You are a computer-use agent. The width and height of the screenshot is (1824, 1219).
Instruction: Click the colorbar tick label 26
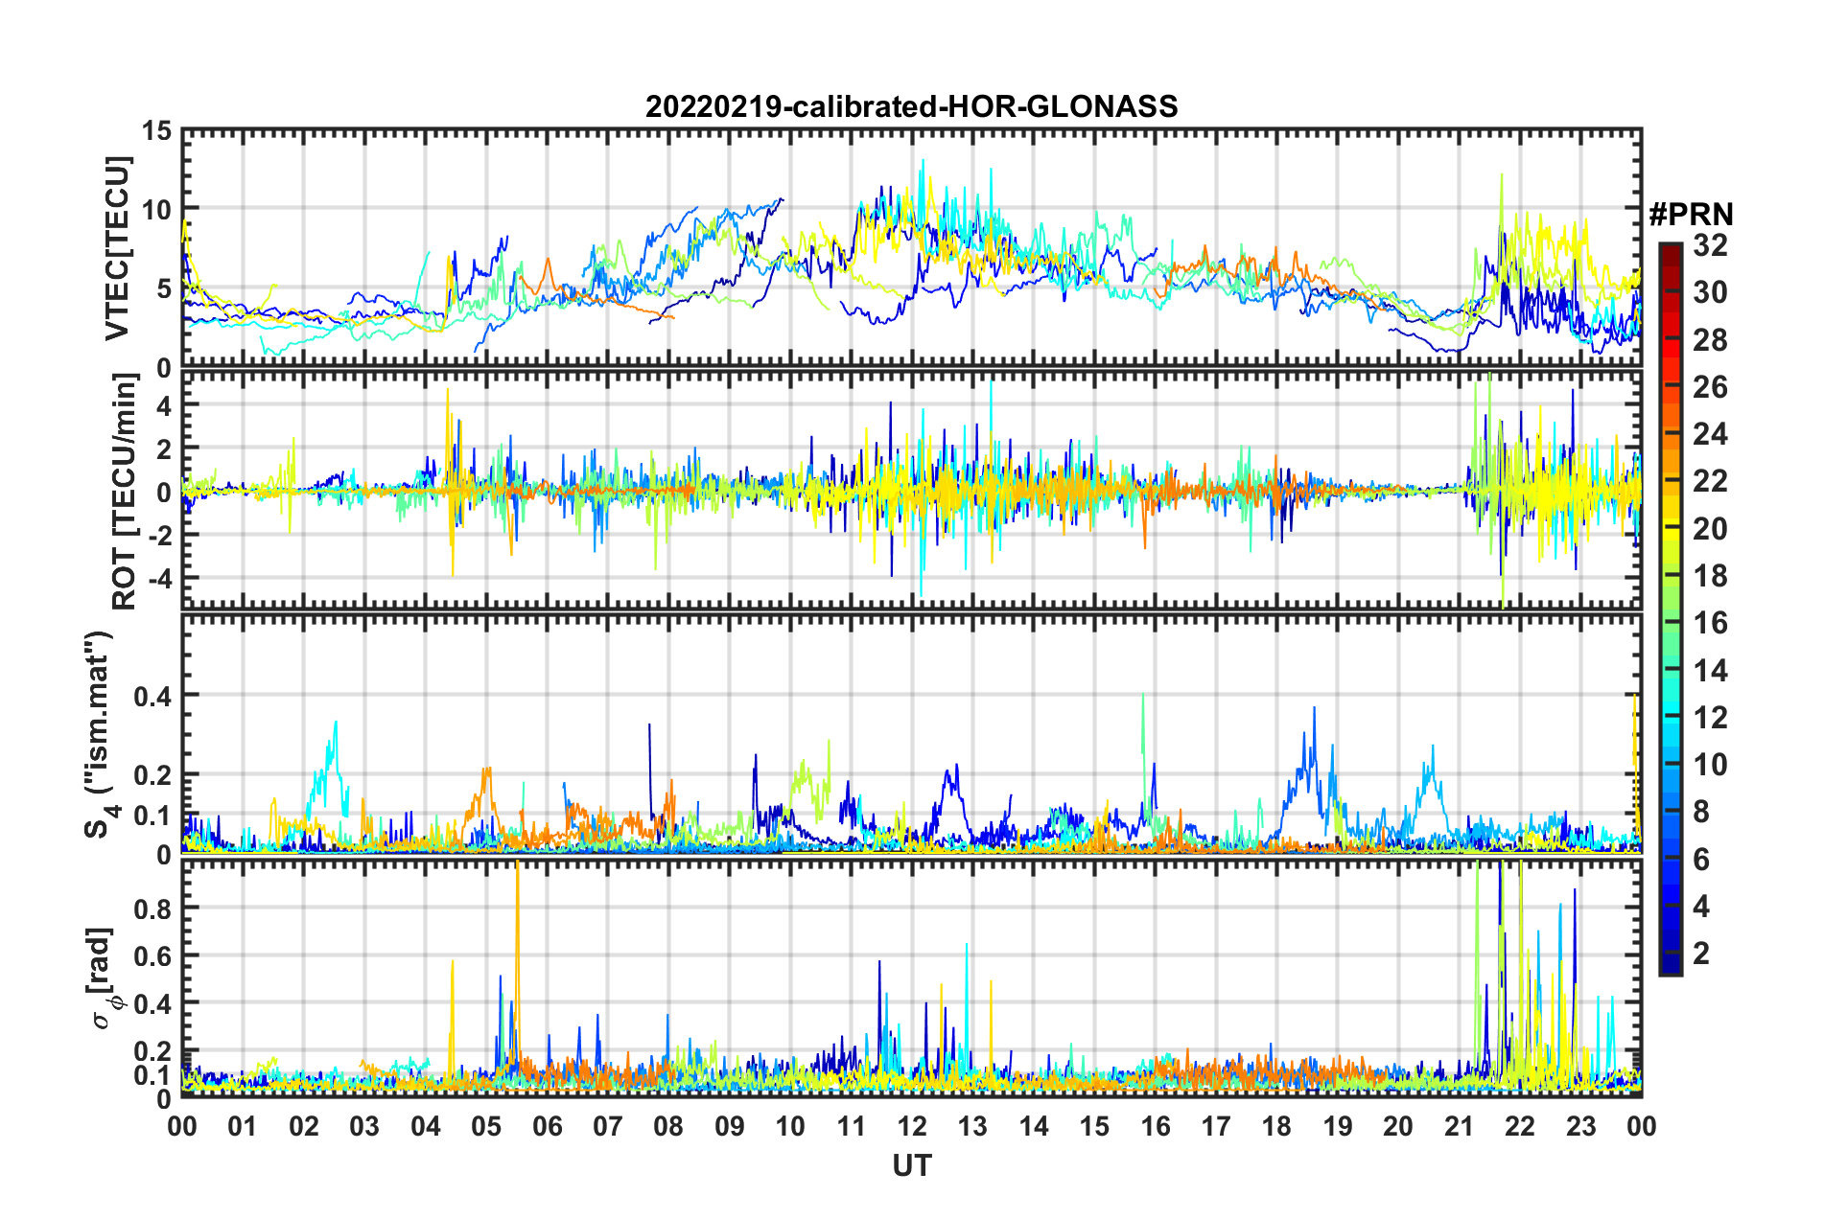tap(1710, 387)
